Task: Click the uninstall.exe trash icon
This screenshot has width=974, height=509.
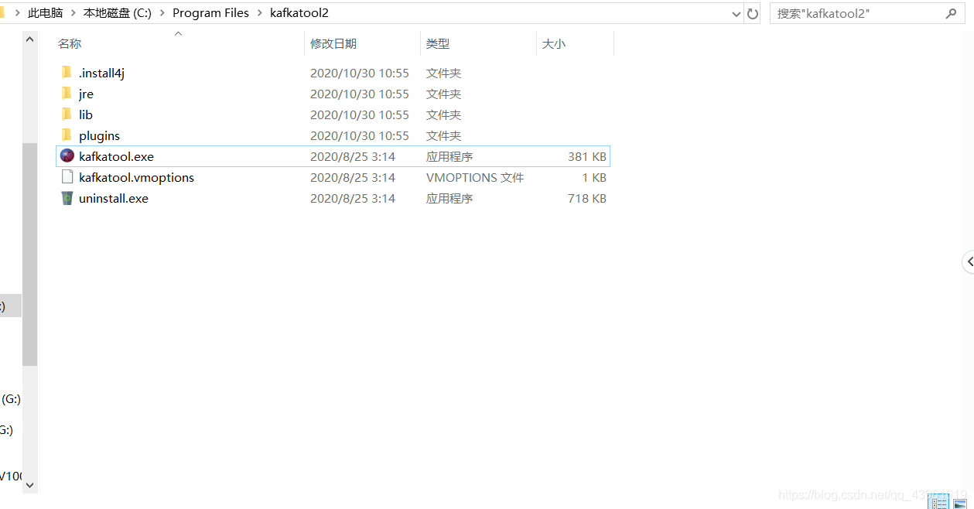Action: coord(67,198)
